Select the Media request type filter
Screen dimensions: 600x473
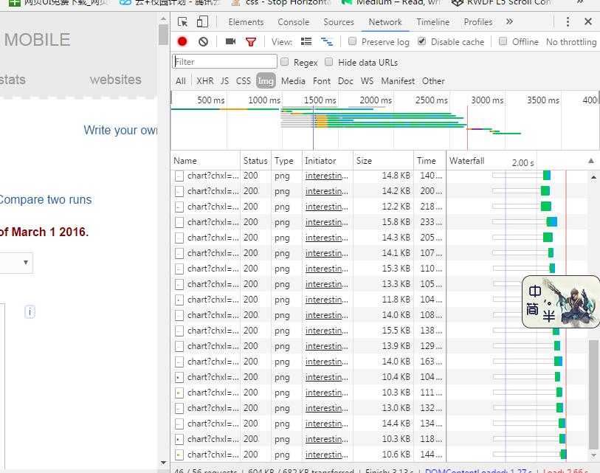tap(293, 81)
